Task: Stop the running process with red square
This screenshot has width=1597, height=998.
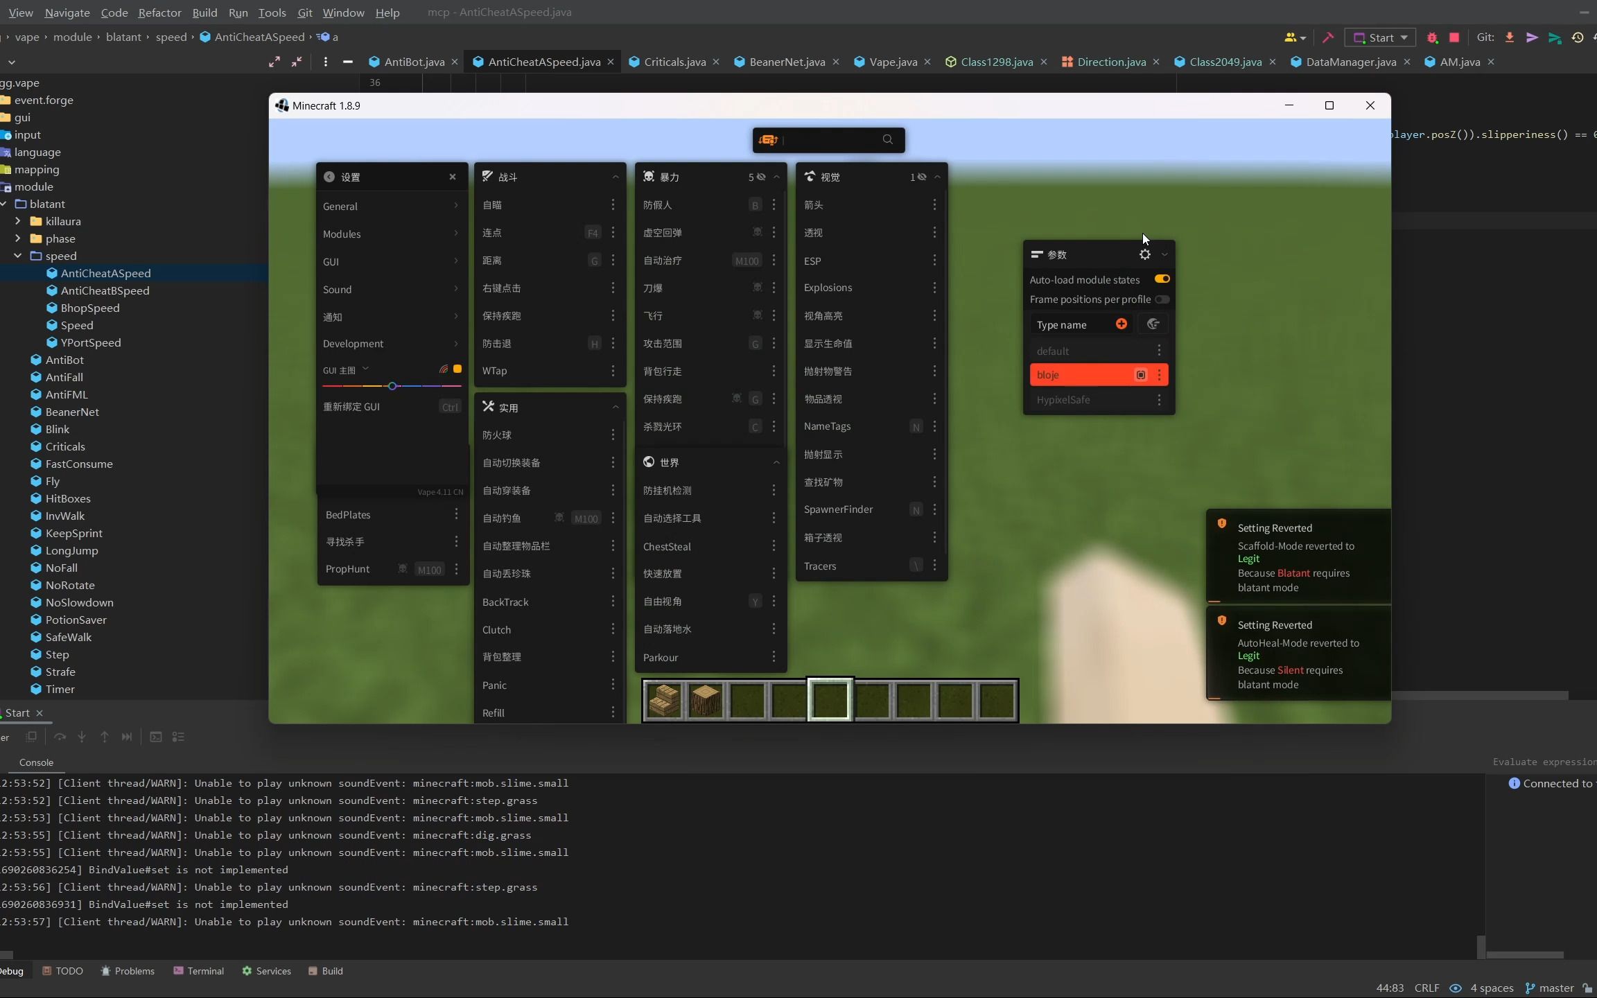Action: point(1454,37)
